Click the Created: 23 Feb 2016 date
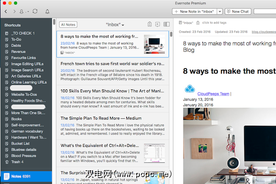This screenshot has width=276, height=184. click(194, 32)
